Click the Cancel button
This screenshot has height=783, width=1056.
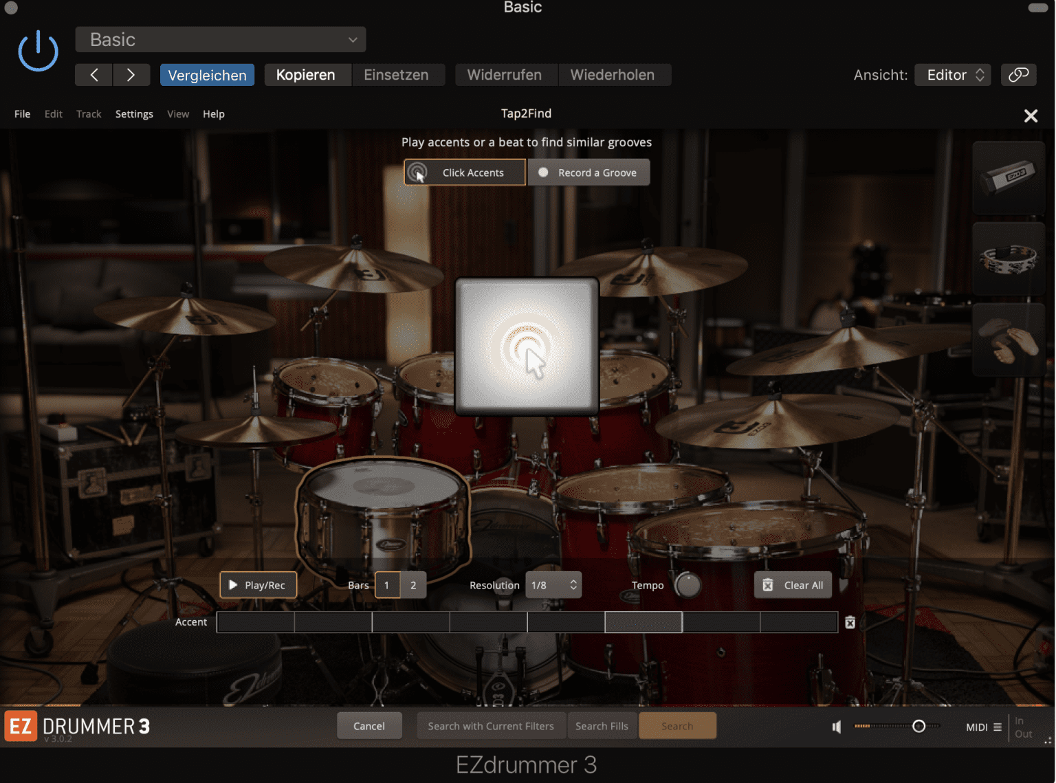tap(369, 726)
